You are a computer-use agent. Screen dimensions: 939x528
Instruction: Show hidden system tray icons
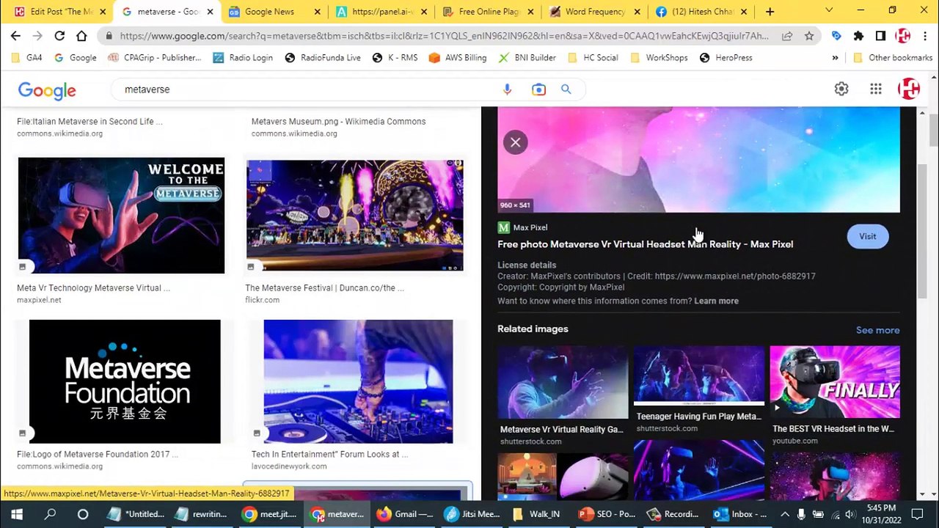(x=784, y=514)
